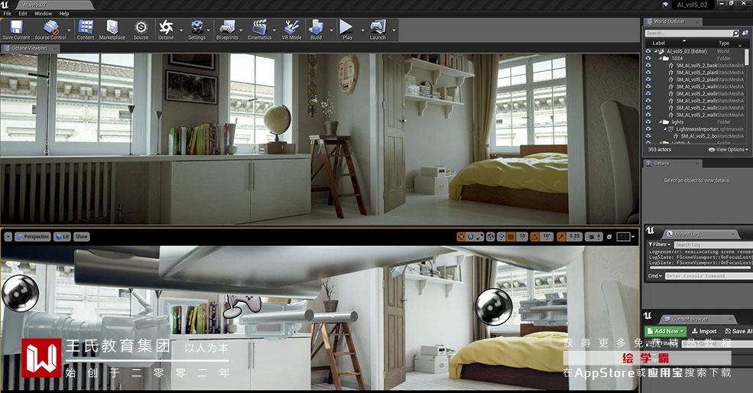Screen dimensions: 753x393
Task: Hide AI_vol5_02 (Editor) via its eye icon
Action: coord(648,51)
